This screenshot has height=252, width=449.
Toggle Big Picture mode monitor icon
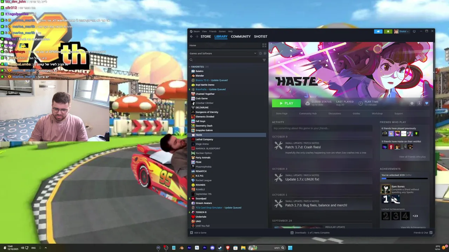click(x=414, y=31)
